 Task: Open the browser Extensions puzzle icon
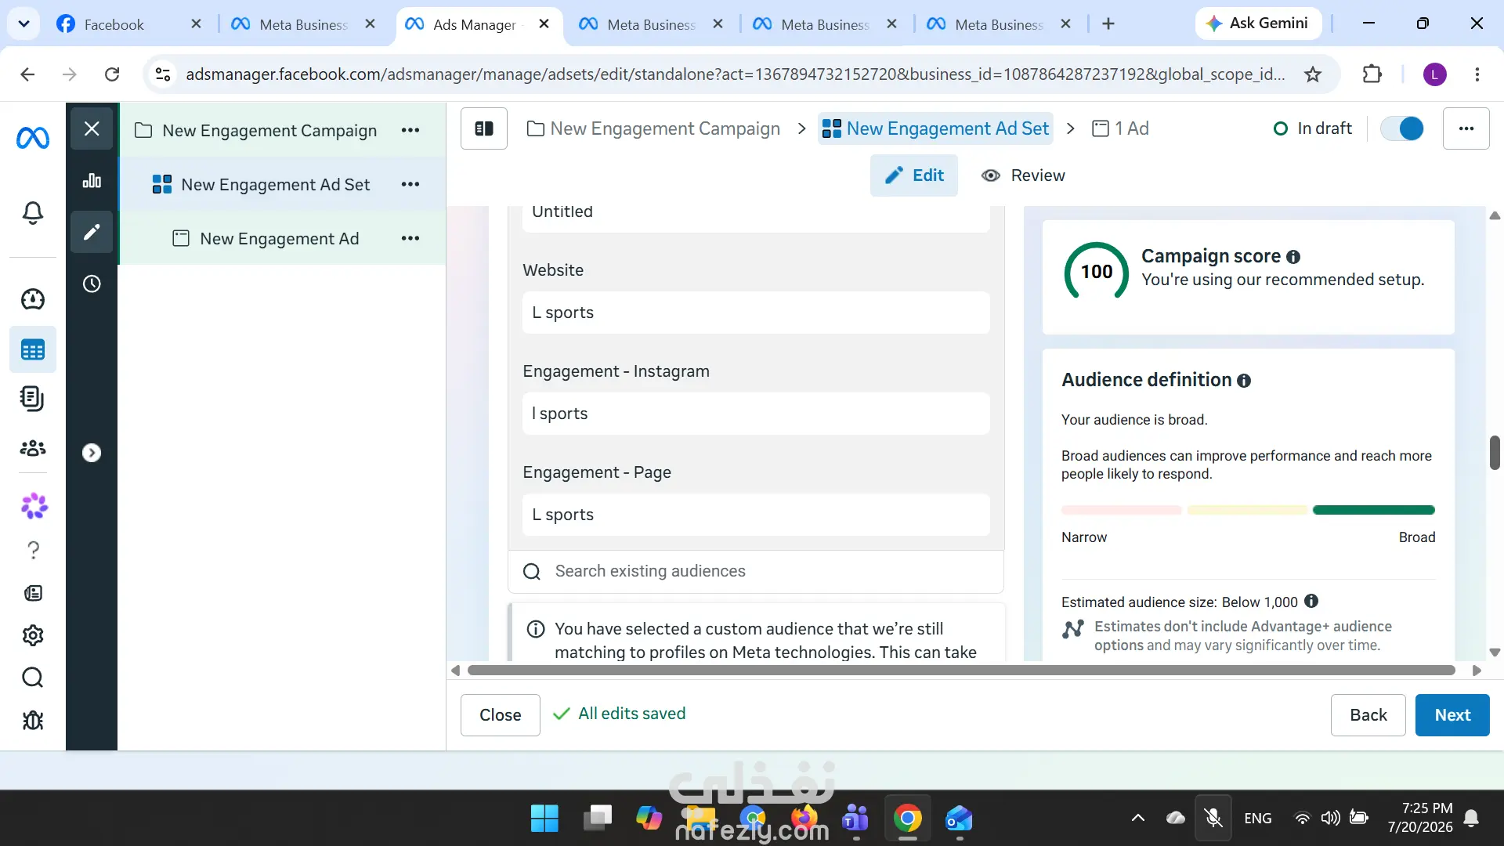[1372, 74]
